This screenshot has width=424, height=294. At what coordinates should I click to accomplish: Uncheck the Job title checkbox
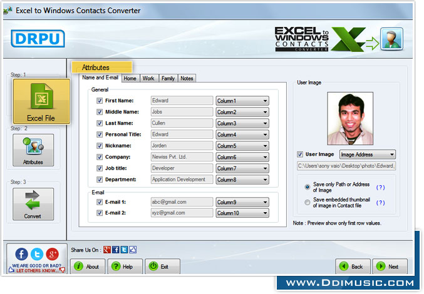(x=100, y=168)
